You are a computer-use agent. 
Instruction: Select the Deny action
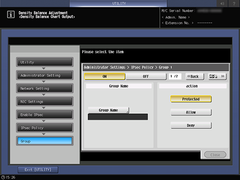(191, 125)
